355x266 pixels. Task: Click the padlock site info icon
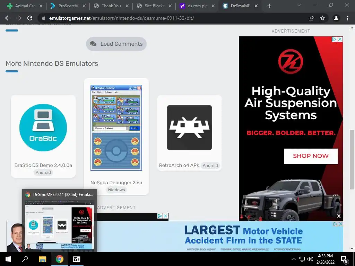click(44, 18)
